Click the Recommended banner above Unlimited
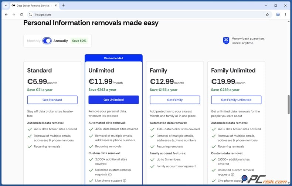Image resolution: width=292 pixels, height=186 pixels. click(113, 58)
